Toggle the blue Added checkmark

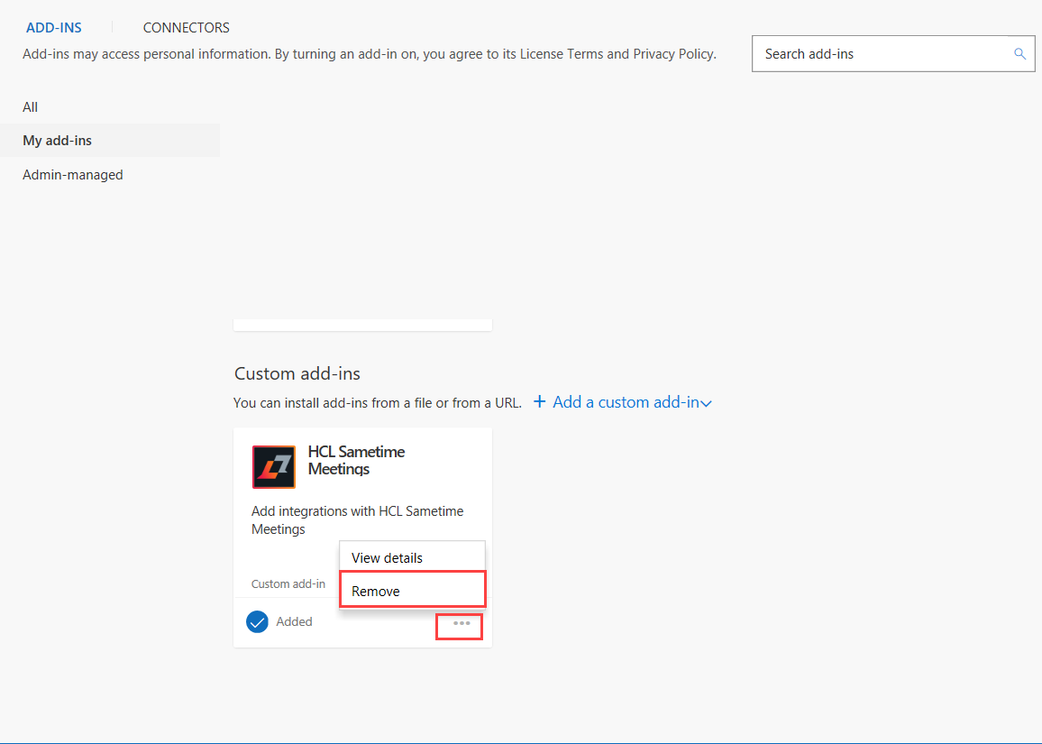pos(257,621)
